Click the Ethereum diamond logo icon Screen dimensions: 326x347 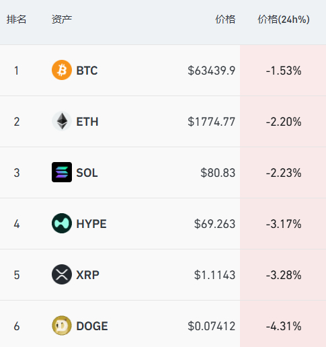click(x=62, y=121)
